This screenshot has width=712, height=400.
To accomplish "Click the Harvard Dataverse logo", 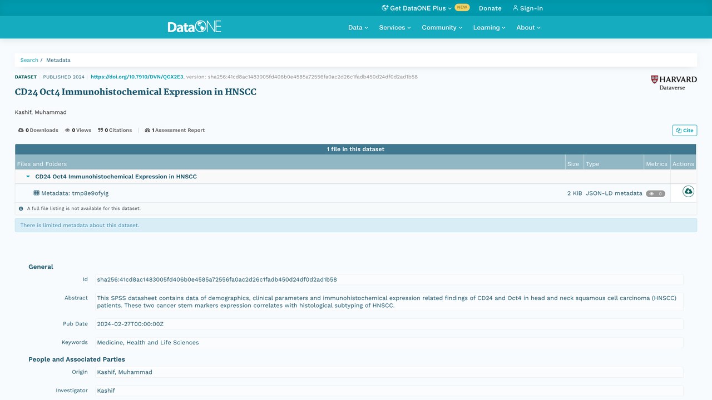I will pos(674,83).
